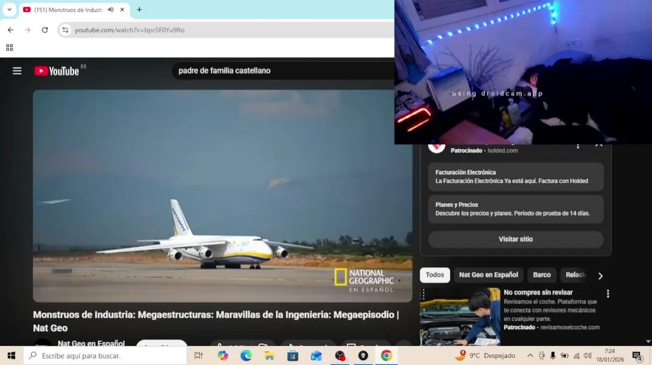Click the video player to pause
The width and height of the screenshot is (652, 365).
[222, 196]
